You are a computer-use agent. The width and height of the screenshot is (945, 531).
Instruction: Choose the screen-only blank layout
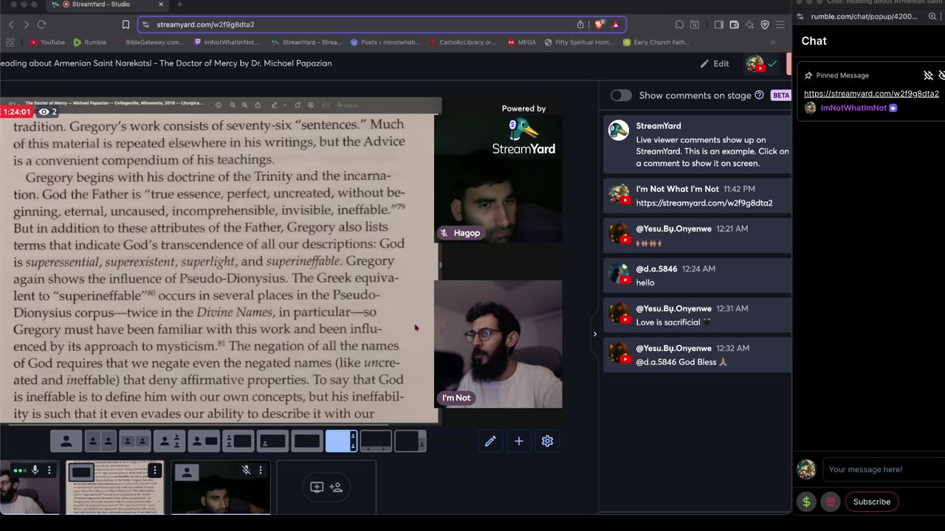(x=306, y=441)
